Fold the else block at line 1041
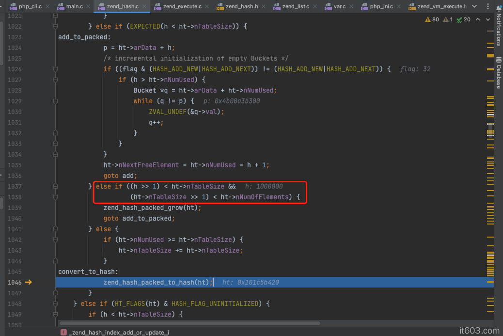This screenshot has width=503, height=336. click(55, 229)
